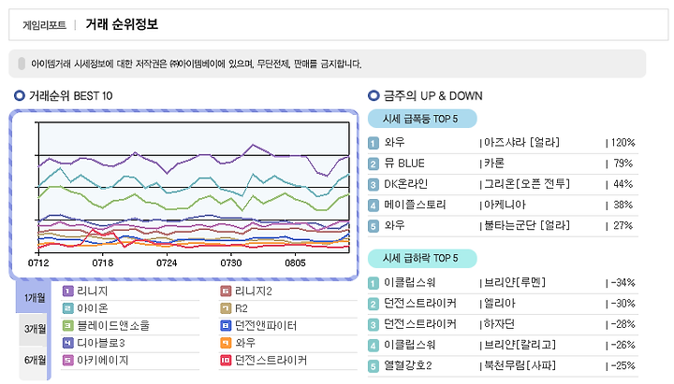Click number 1 icon of 아즈샤라 row
This screenshot has width=674, height=384.
[374, 143]
